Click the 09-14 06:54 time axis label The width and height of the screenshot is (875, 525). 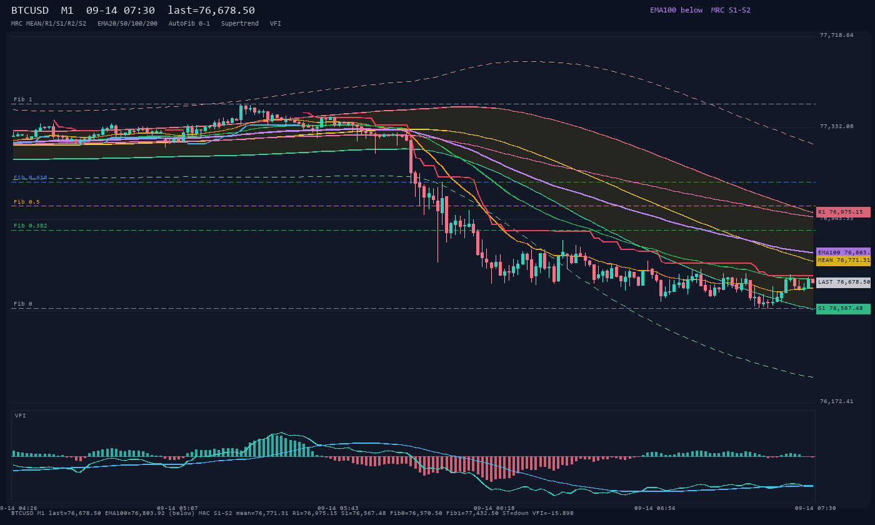point(655,508)
